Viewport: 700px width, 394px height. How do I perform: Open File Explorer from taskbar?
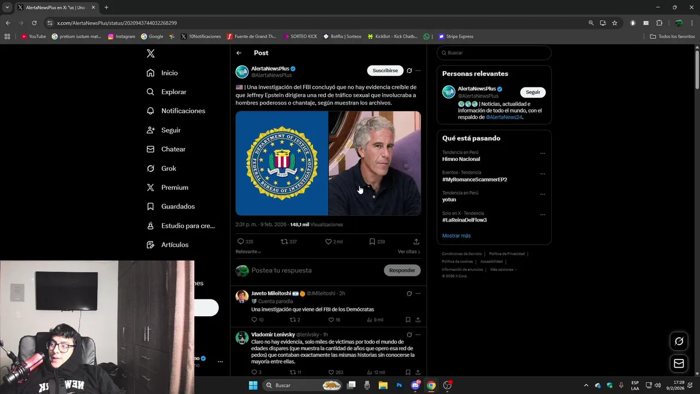383,385
